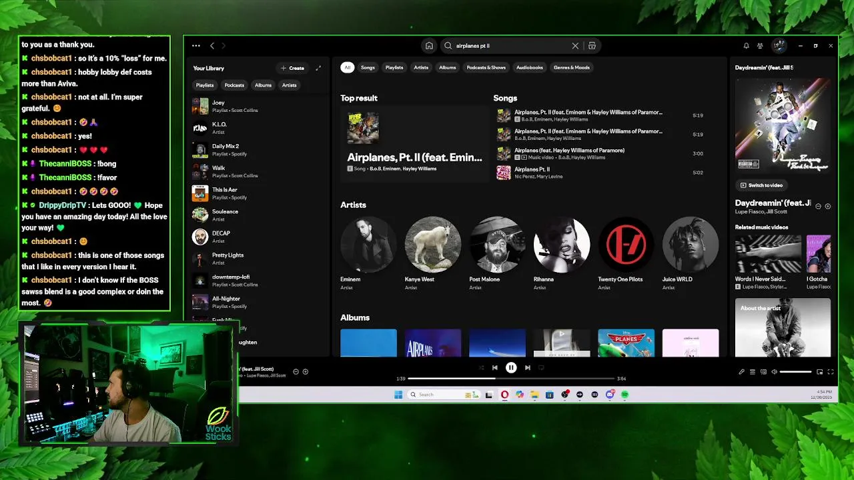
Task: Toggle the Artists filter in Your Library
Action: click(x=289, y=85)
